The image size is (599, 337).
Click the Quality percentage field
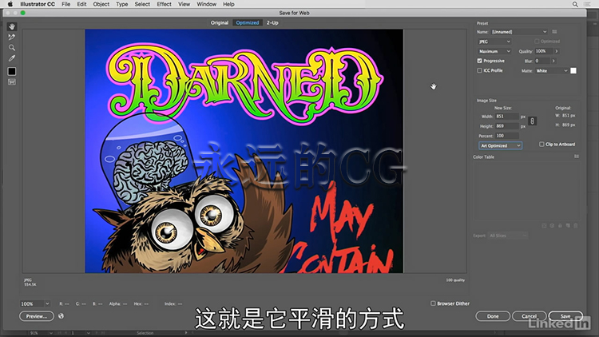(543, 51)
